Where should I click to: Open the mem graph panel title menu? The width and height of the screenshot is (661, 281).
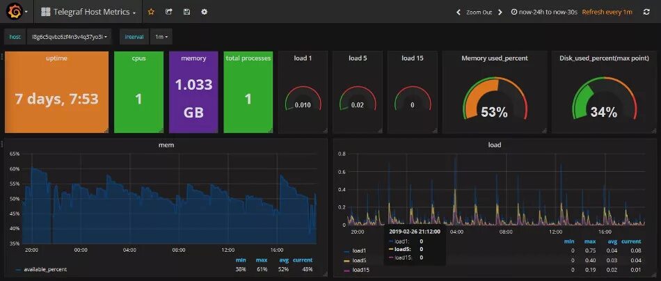pyautogui.click(x=166, y=145)
